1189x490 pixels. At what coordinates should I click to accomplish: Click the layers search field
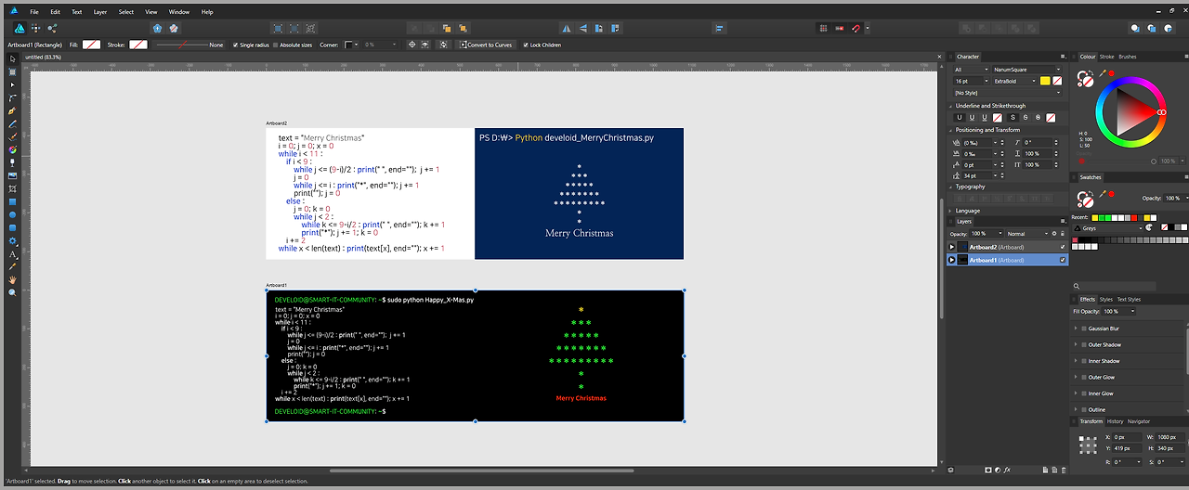tap(1114, 286)
